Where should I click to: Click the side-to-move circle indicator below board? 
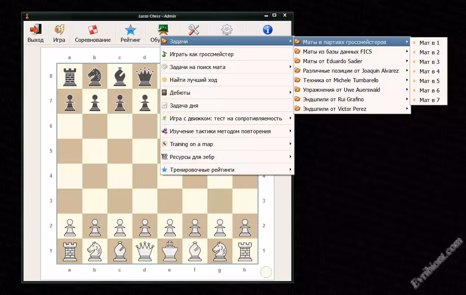coord(266,272)
